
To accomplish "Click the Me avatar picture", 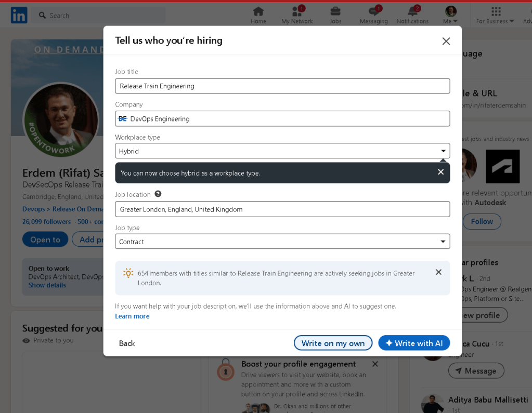I will (x=450, y=11).
